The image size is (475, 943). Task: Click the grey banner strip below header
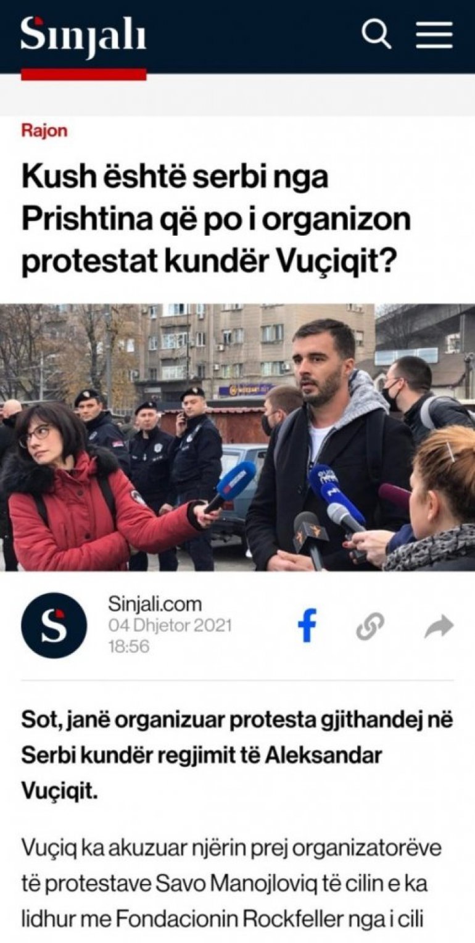pos(238,95)
